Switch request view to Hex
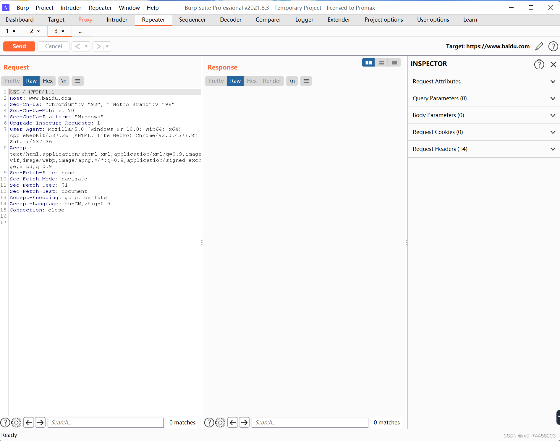This screenshot has width=560, height=441. click(x=48, y=81)
